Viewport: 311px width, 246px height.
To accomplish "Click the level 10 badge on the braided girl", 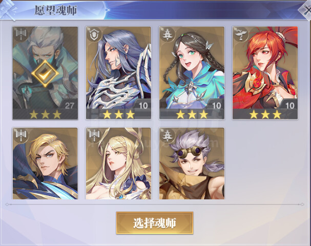I will (x=216, y=105).
